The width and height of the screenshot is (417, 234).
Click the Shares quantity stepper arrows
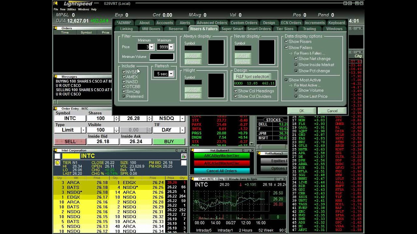[116, 119]
